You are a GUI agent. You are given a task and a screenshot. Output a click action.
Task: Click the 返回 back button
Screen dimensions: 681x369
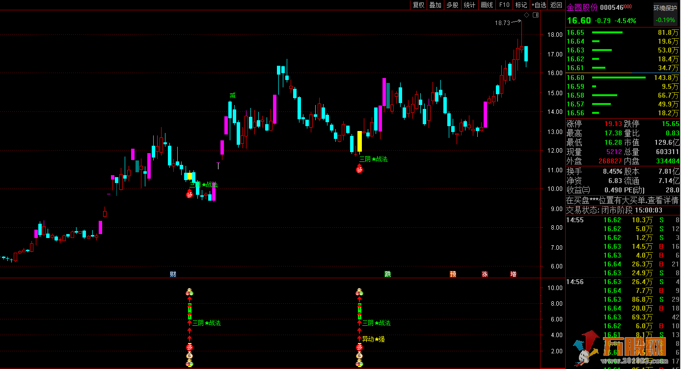tap(556, 5)
